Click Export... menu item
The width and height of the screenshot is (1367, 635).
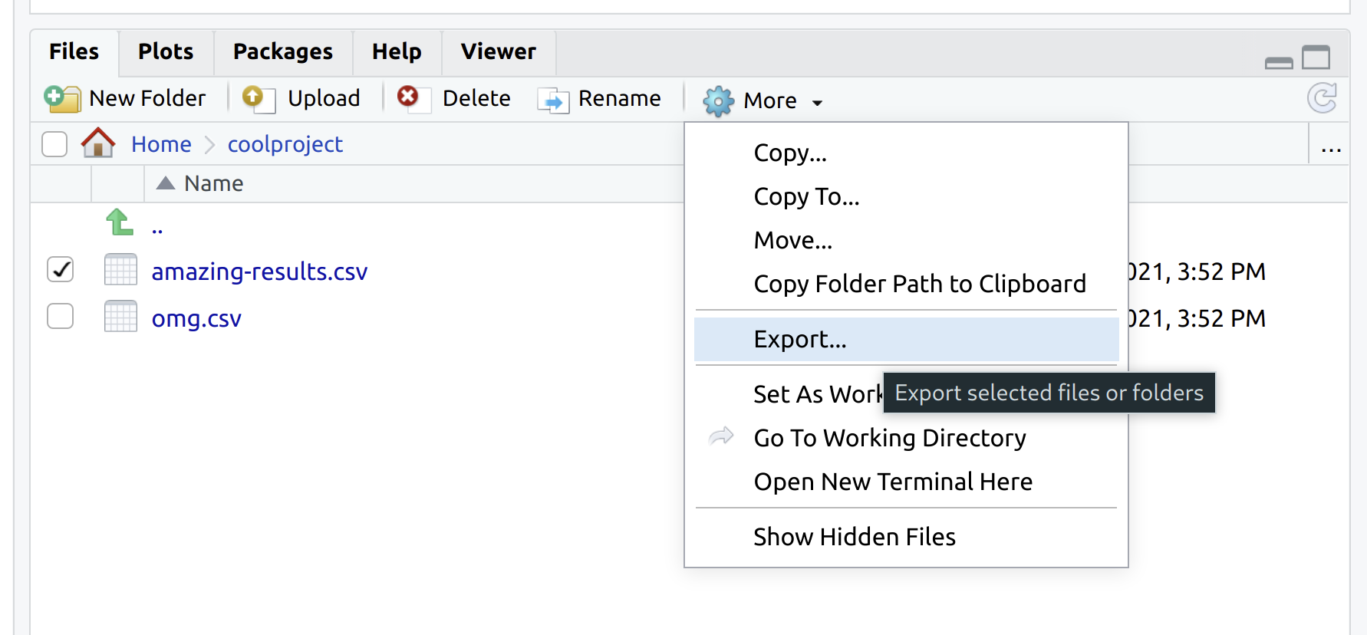point(906,339)
